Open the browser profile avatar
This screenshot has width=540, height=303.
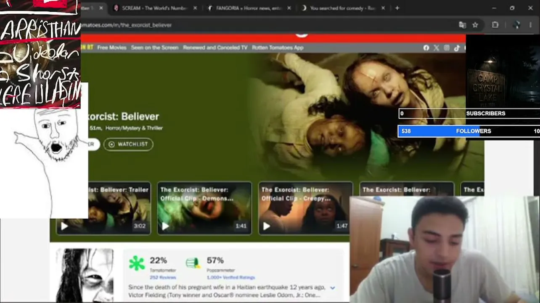tap(517, 25)
